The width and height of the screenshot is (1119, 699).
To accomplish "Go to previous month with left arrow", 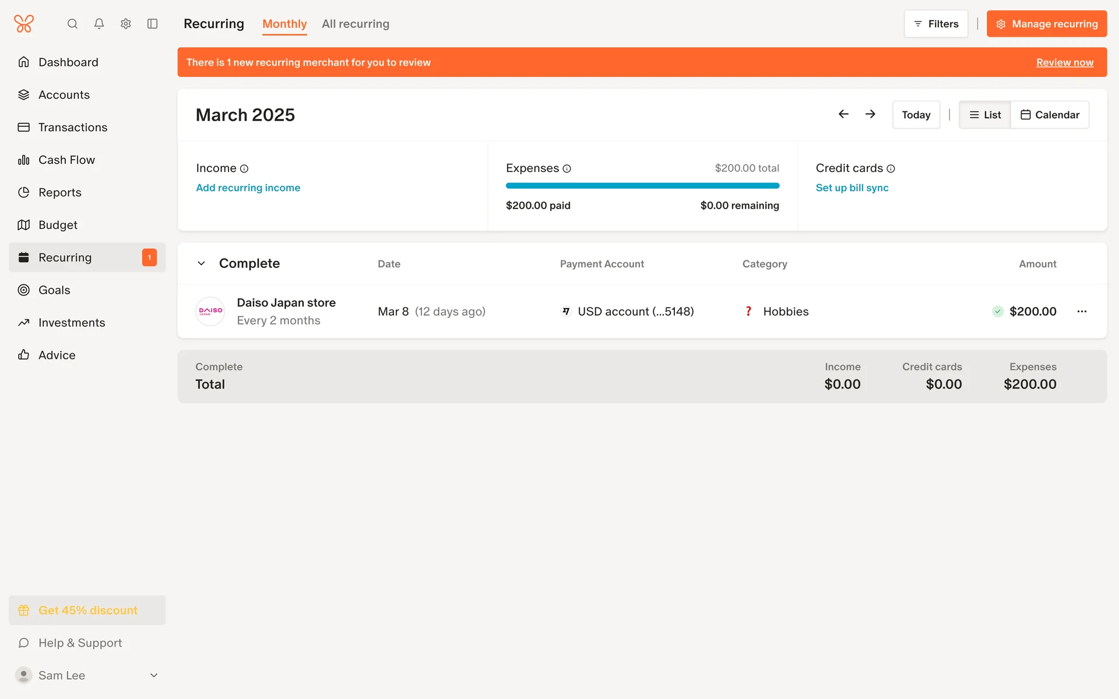I will (843, 114).
